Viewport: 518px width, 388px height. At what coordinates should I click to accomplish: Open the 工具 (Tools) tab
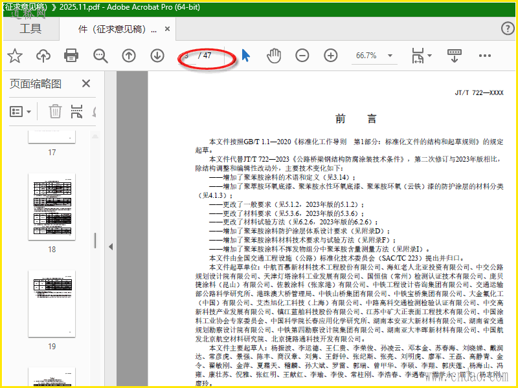(x=30, y=28)
